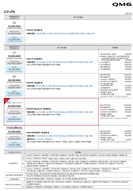Click '모던 브라운 가죽시트 패키지' option priced 590,000
Screen dimensions: 133x191
[109, 90]
